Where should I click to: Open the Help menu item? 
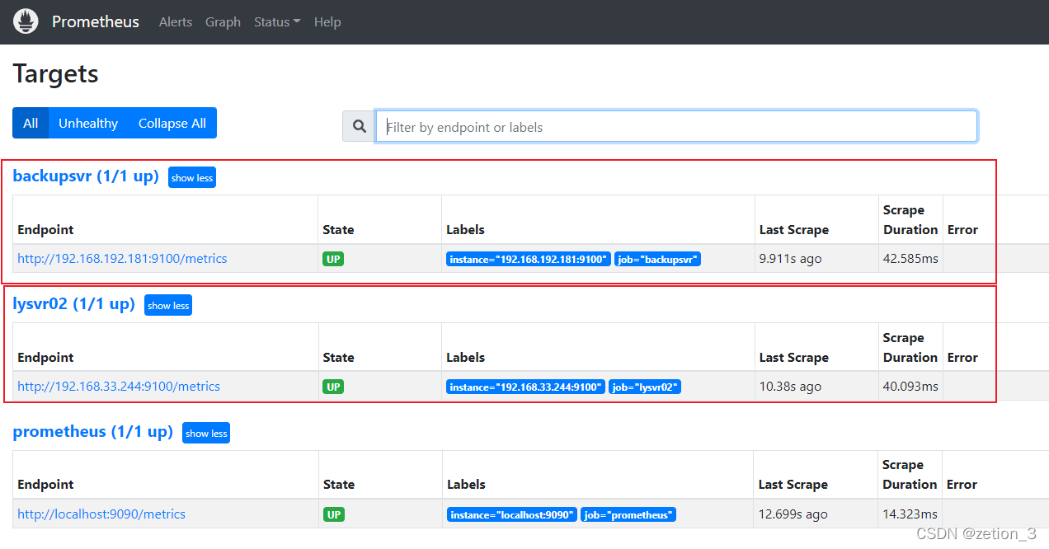coord(327,22)
